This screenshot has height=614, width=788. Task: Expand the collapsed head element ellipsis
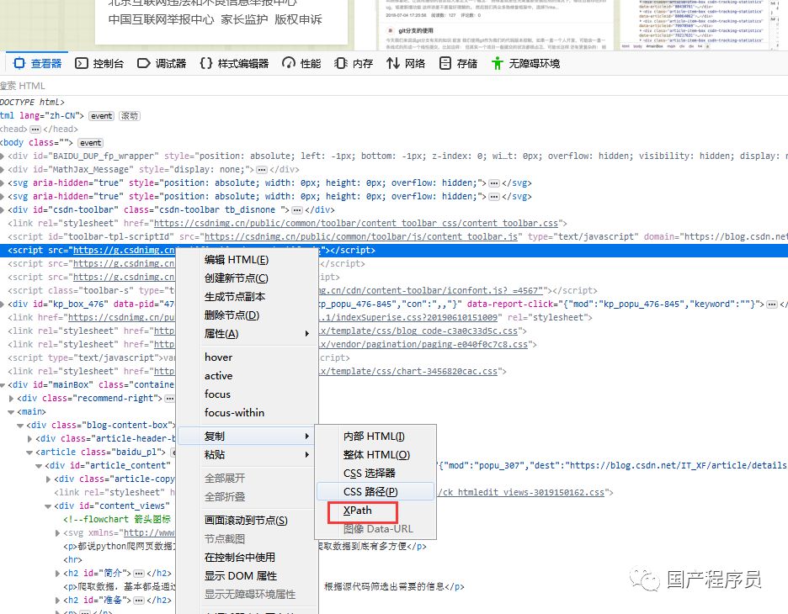coord(35,130)
